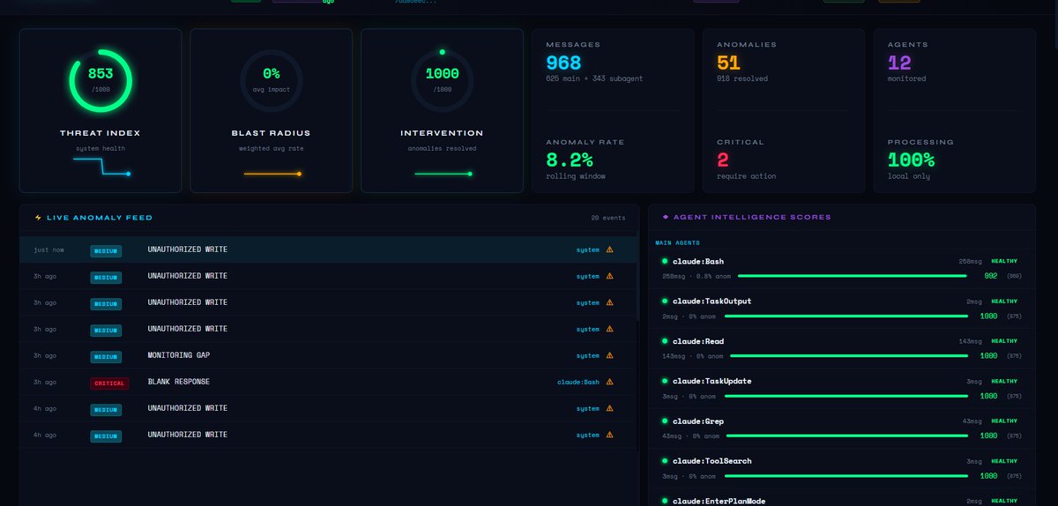Click the green status dot beside claude:ToolSearch
This screenshot has width=1058, height=506.
(665, 460)
